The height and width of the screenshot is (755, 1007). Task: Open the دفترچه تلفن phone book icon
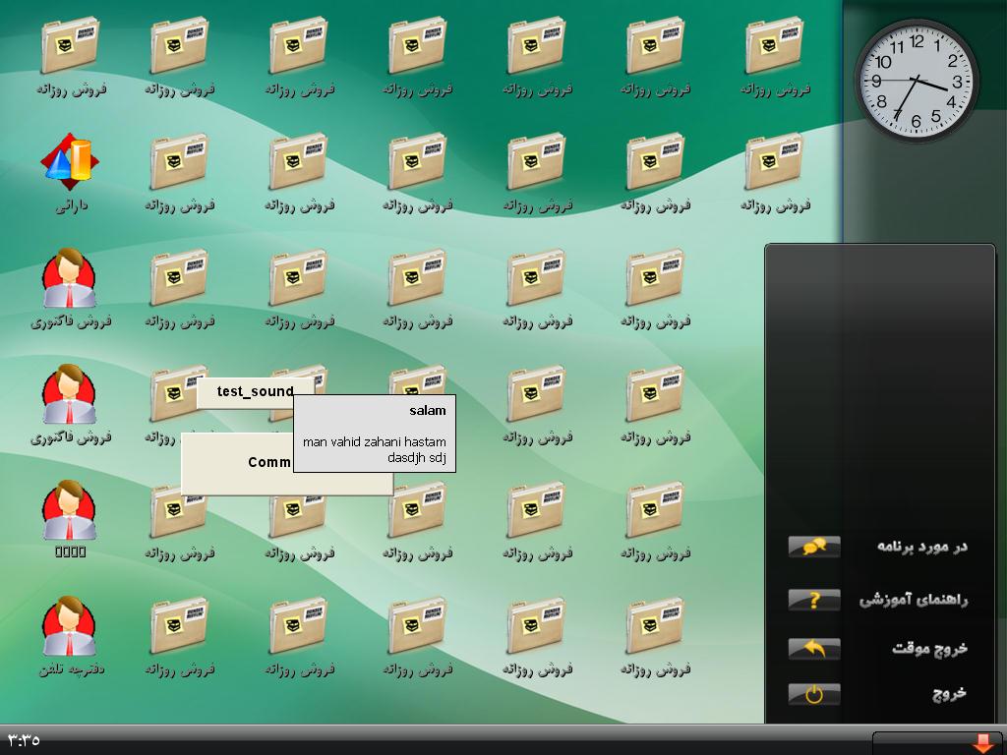(70, 626)
